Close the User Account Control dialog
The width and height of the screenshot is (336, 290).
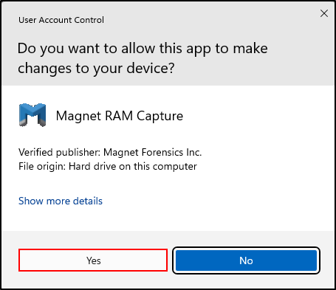coord(324,13)
